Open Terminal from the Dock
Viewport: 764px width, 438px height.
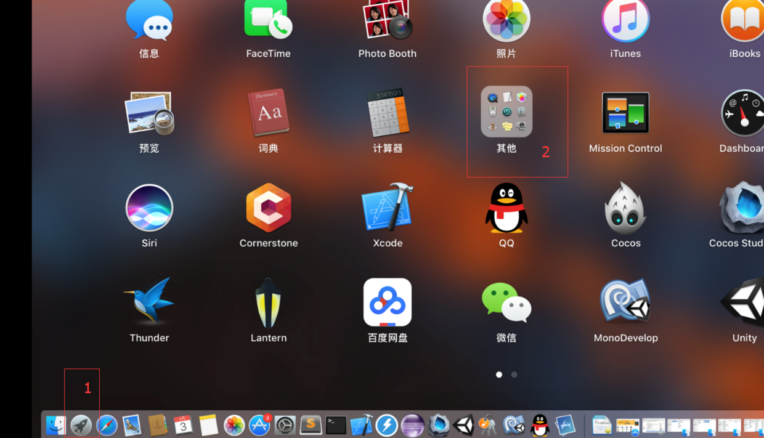tap(336, 424)
